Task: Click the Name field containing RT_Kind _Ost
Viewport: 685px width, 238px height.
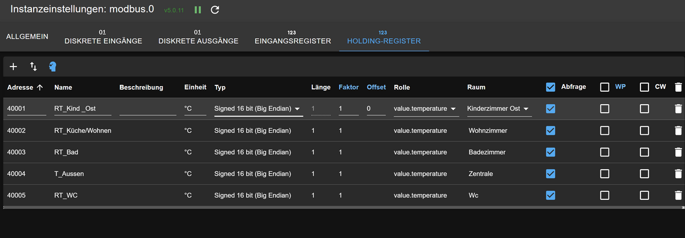Action: pyautogui.click(x=83, y=109)
